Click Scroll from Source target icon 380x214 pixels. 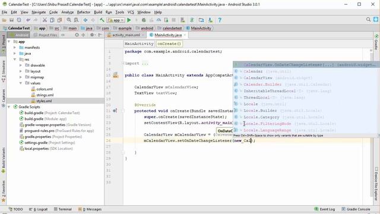coord(77,35)
